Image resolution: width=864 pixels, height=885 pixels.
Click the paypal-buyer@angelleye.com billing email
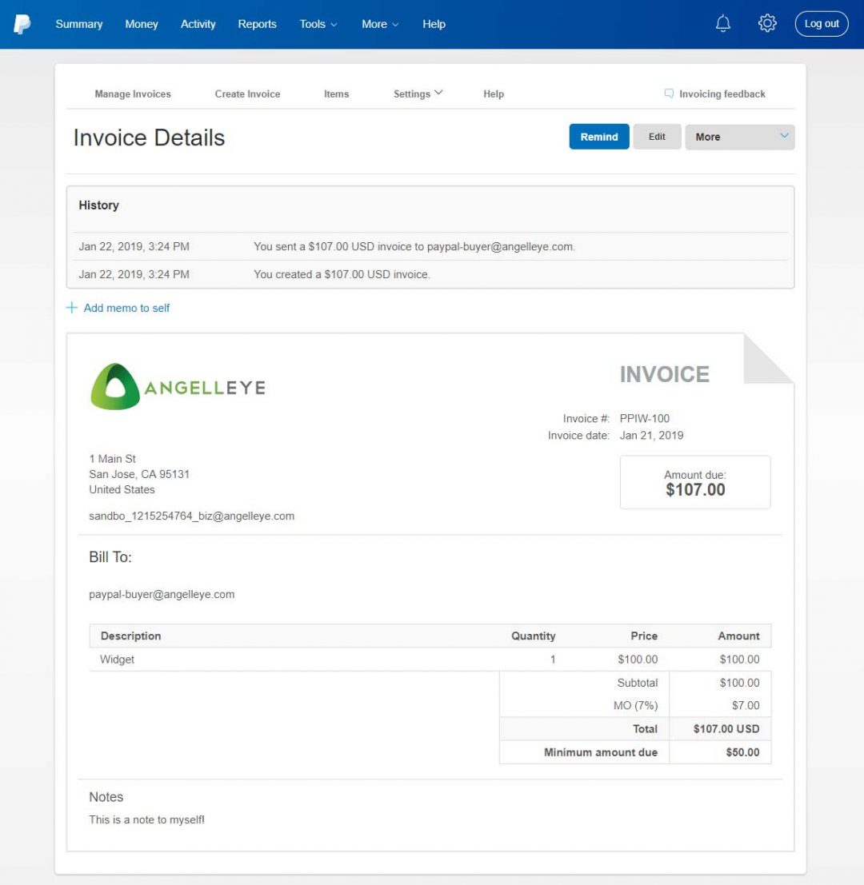coord(161,594)
